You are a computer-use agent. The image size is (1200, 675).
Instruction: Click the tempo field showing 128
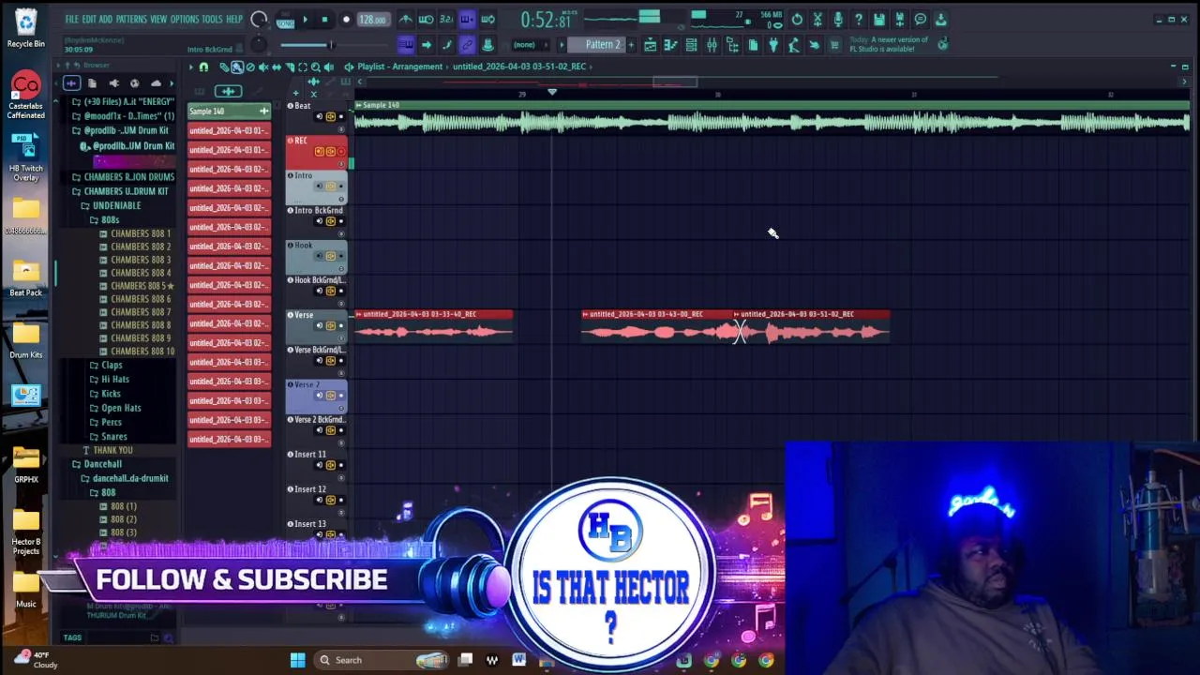point(372,19)
